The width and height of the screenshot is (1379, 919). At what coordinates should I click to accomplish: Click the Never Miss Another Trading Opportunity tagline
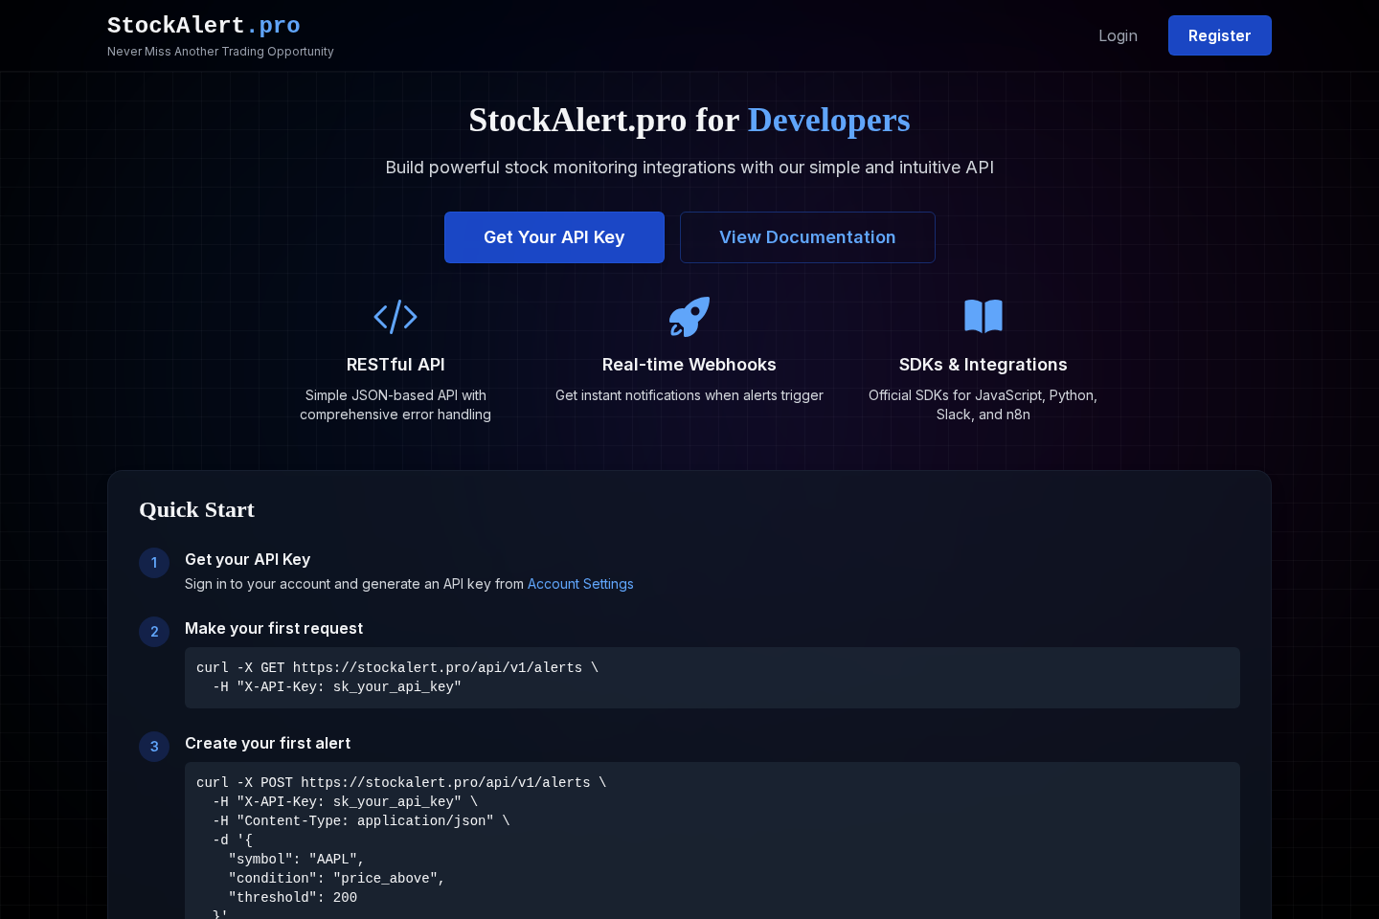tap(220, 52)
